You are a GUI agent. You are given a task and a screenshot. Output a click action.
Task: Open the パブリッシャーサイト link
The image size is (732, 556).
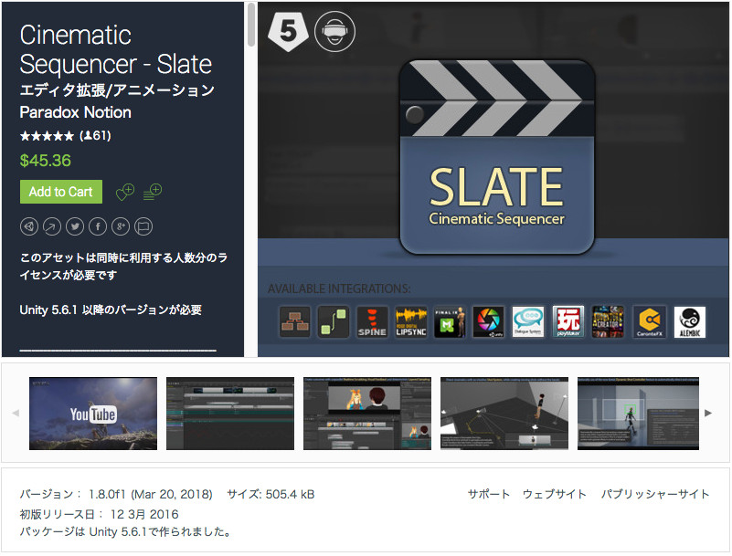tap(655, 494)
